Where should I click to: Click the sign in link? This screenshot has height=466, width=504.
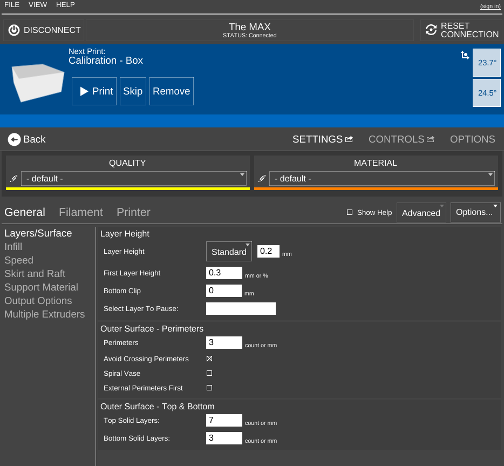coord(490,6)
